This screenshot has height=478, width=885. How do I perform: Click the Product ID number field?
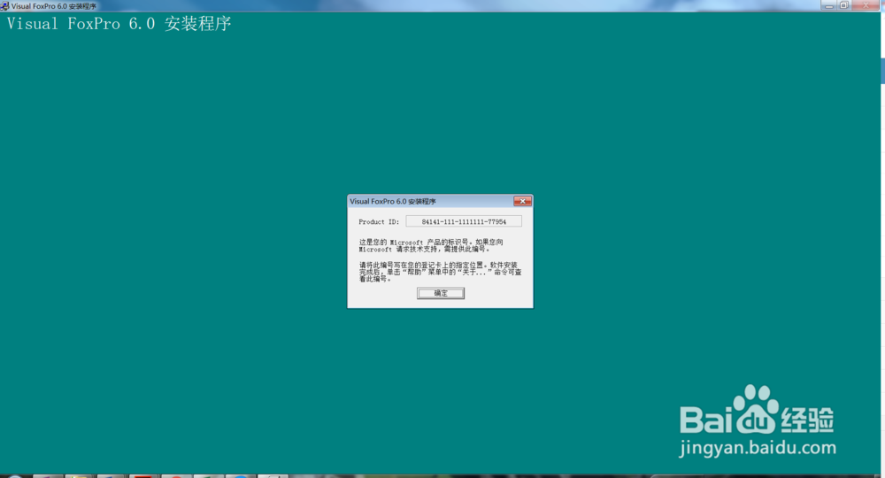(464, 222)
